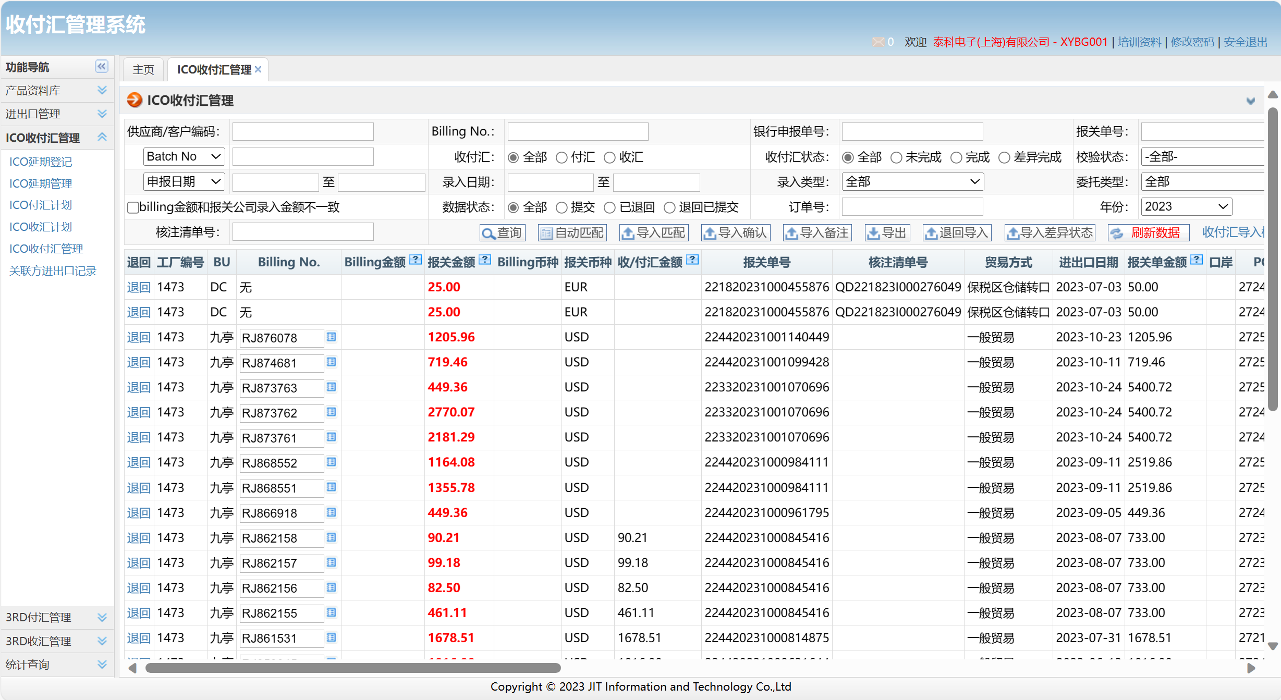Open detail icon next to RJ873761
The height and width of the screenshot is (700, 1281).
click(x=331, y=437)
